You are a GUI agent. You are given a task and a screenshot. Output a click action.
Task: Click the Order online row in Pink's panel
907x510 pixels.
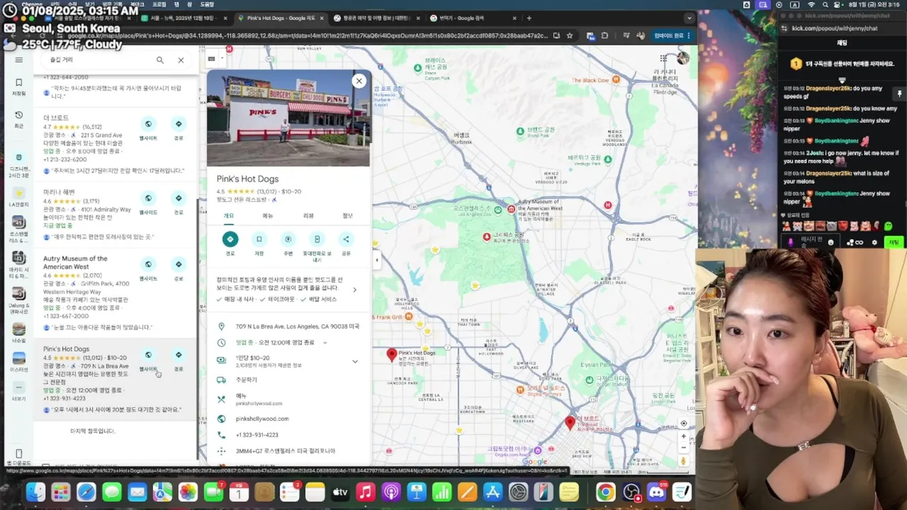tap(289, 380)
